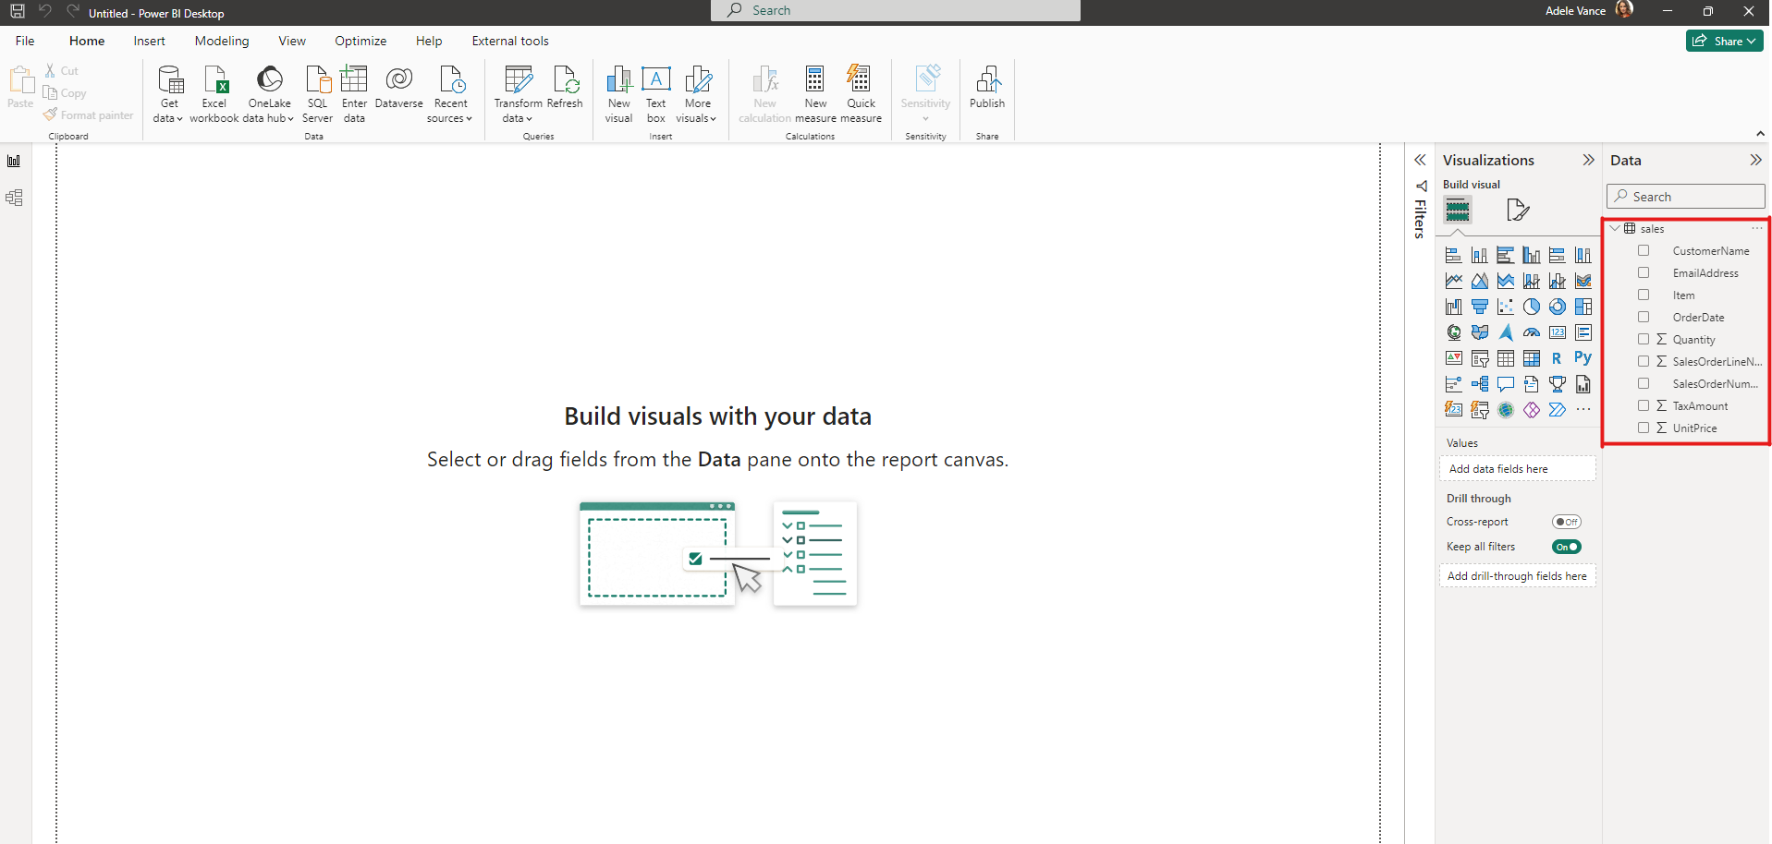Turn off the Keep all filters toggle
The height and width of the screenshot is (844, 1772).
point(1565,547)
